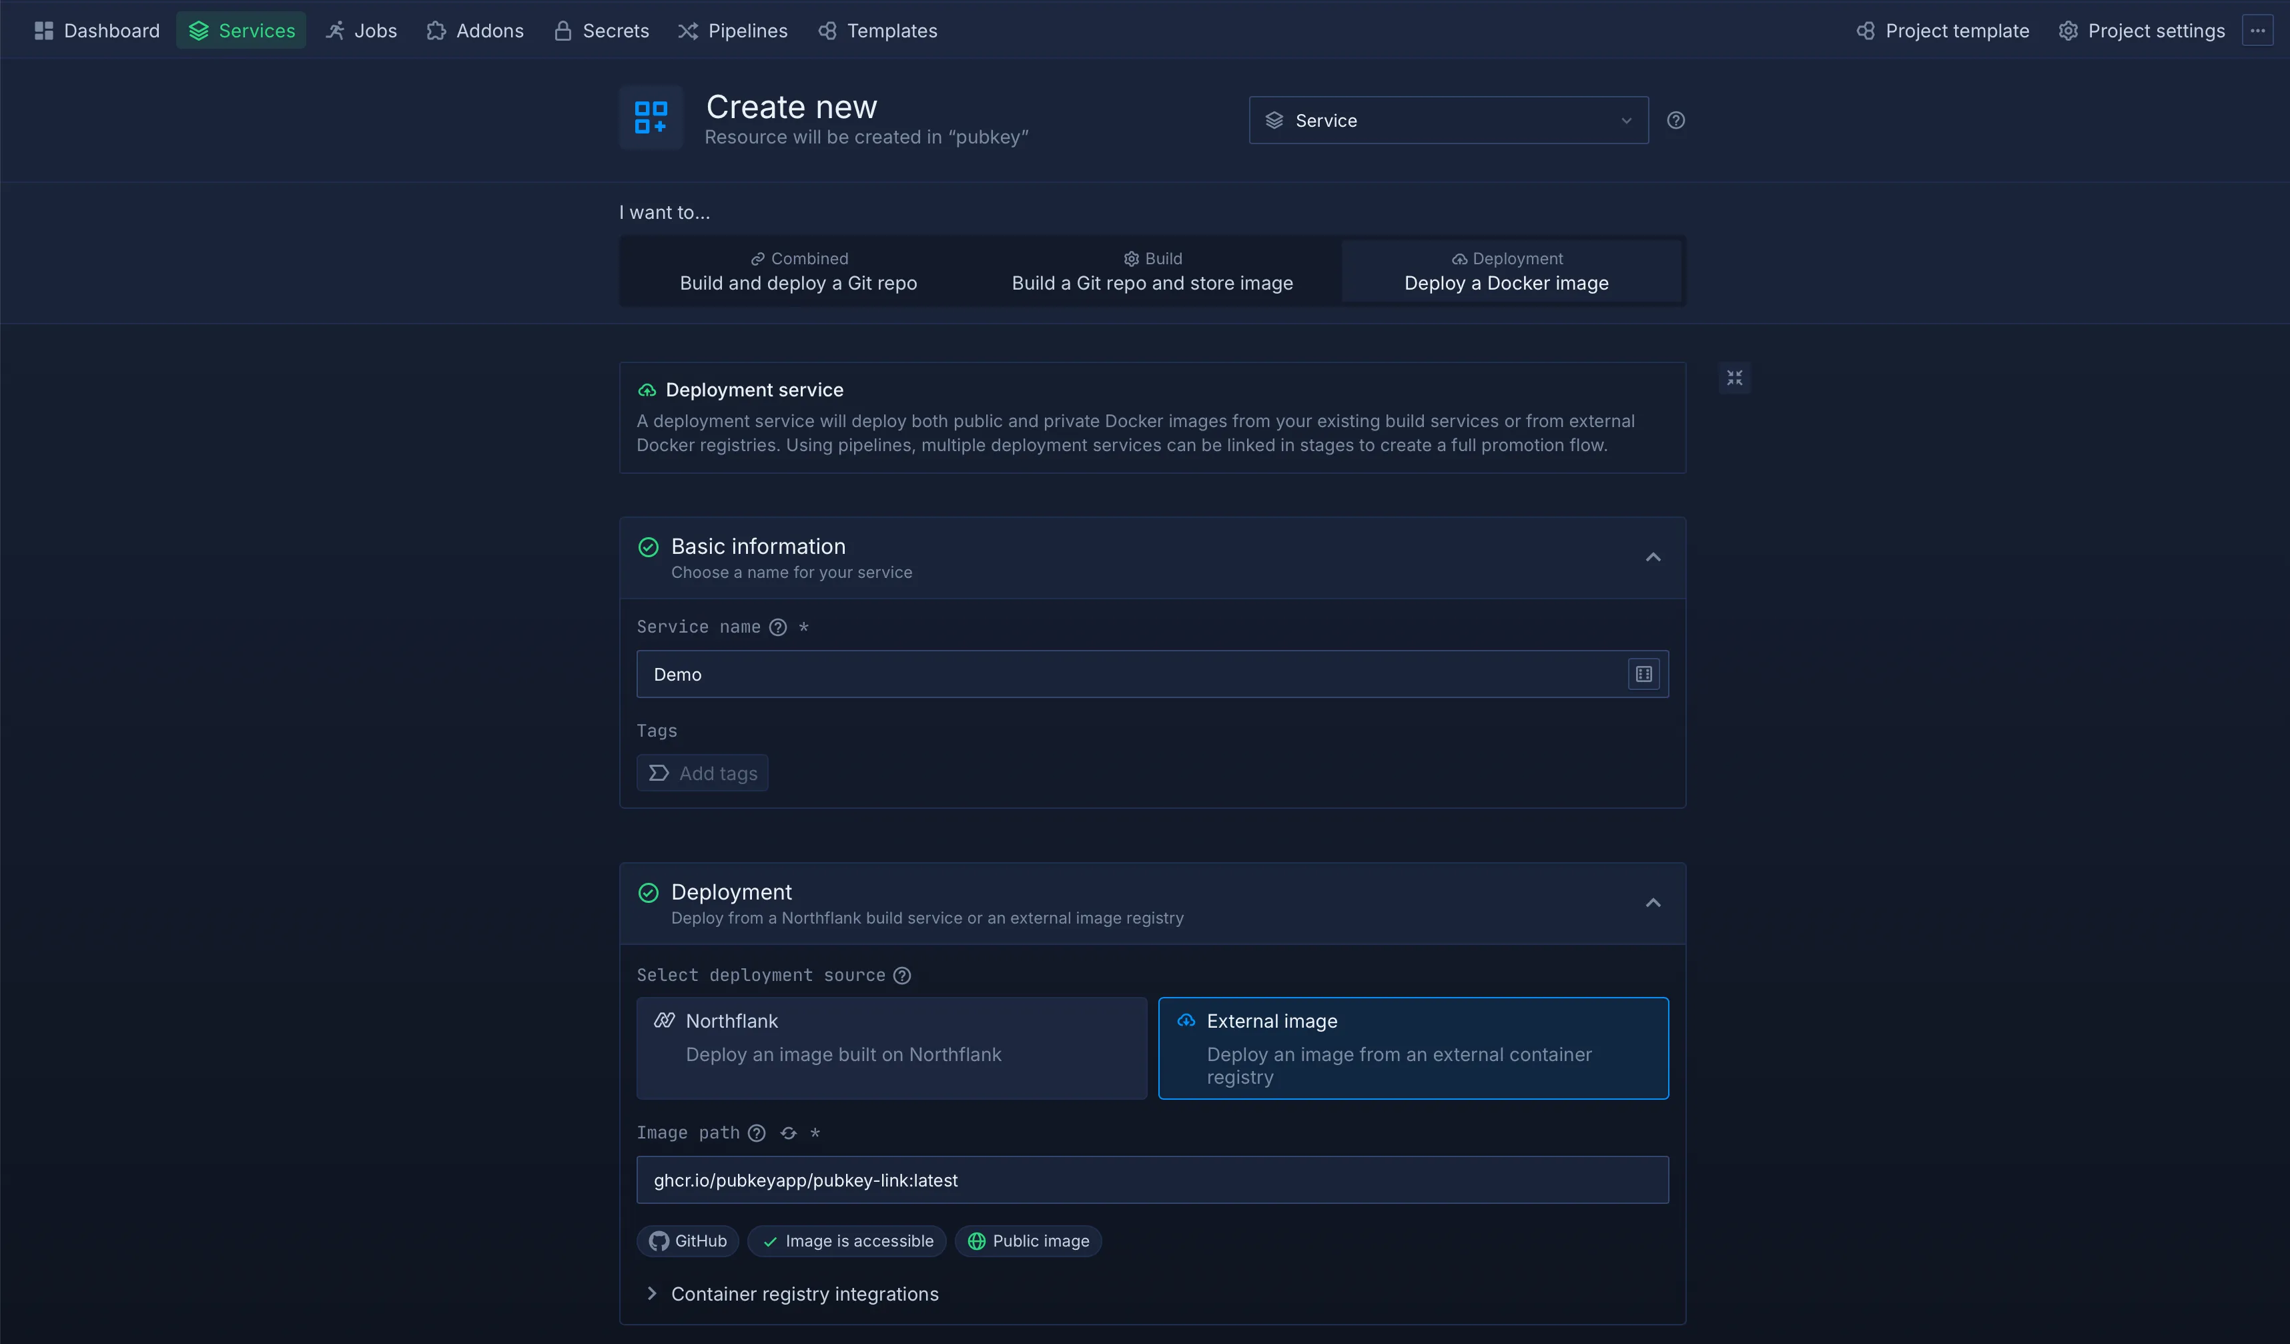The image size is (2290, 1344).
Task: Click the help icon beside Service dropdown
Action: click(1675, 120)
